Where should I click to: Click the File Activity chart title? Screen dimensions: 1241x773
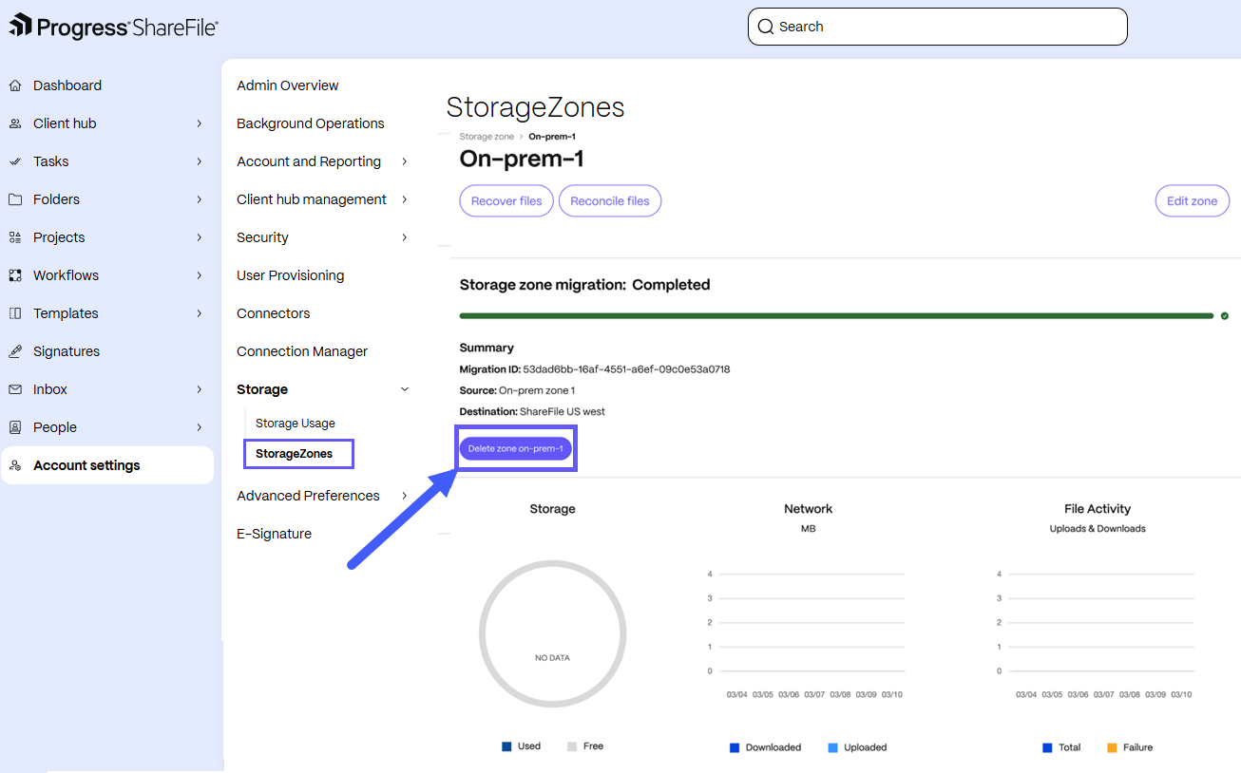click(1098, 509)
